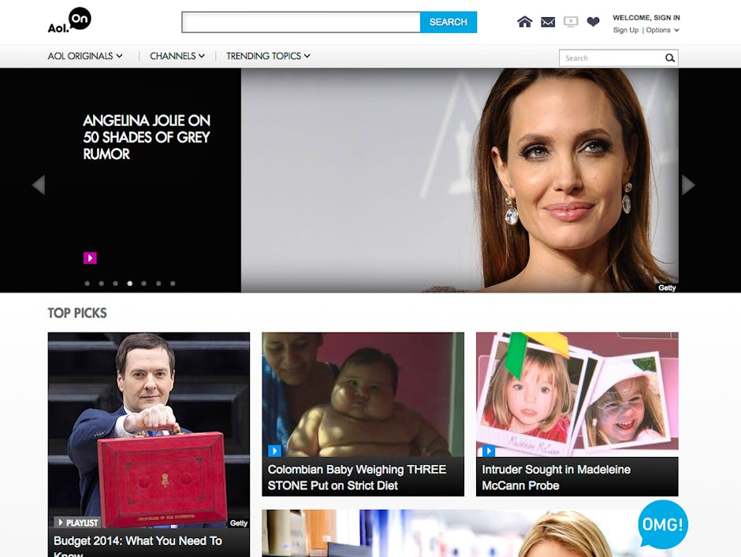Open favorites with the heart icon

coord(593,22)
